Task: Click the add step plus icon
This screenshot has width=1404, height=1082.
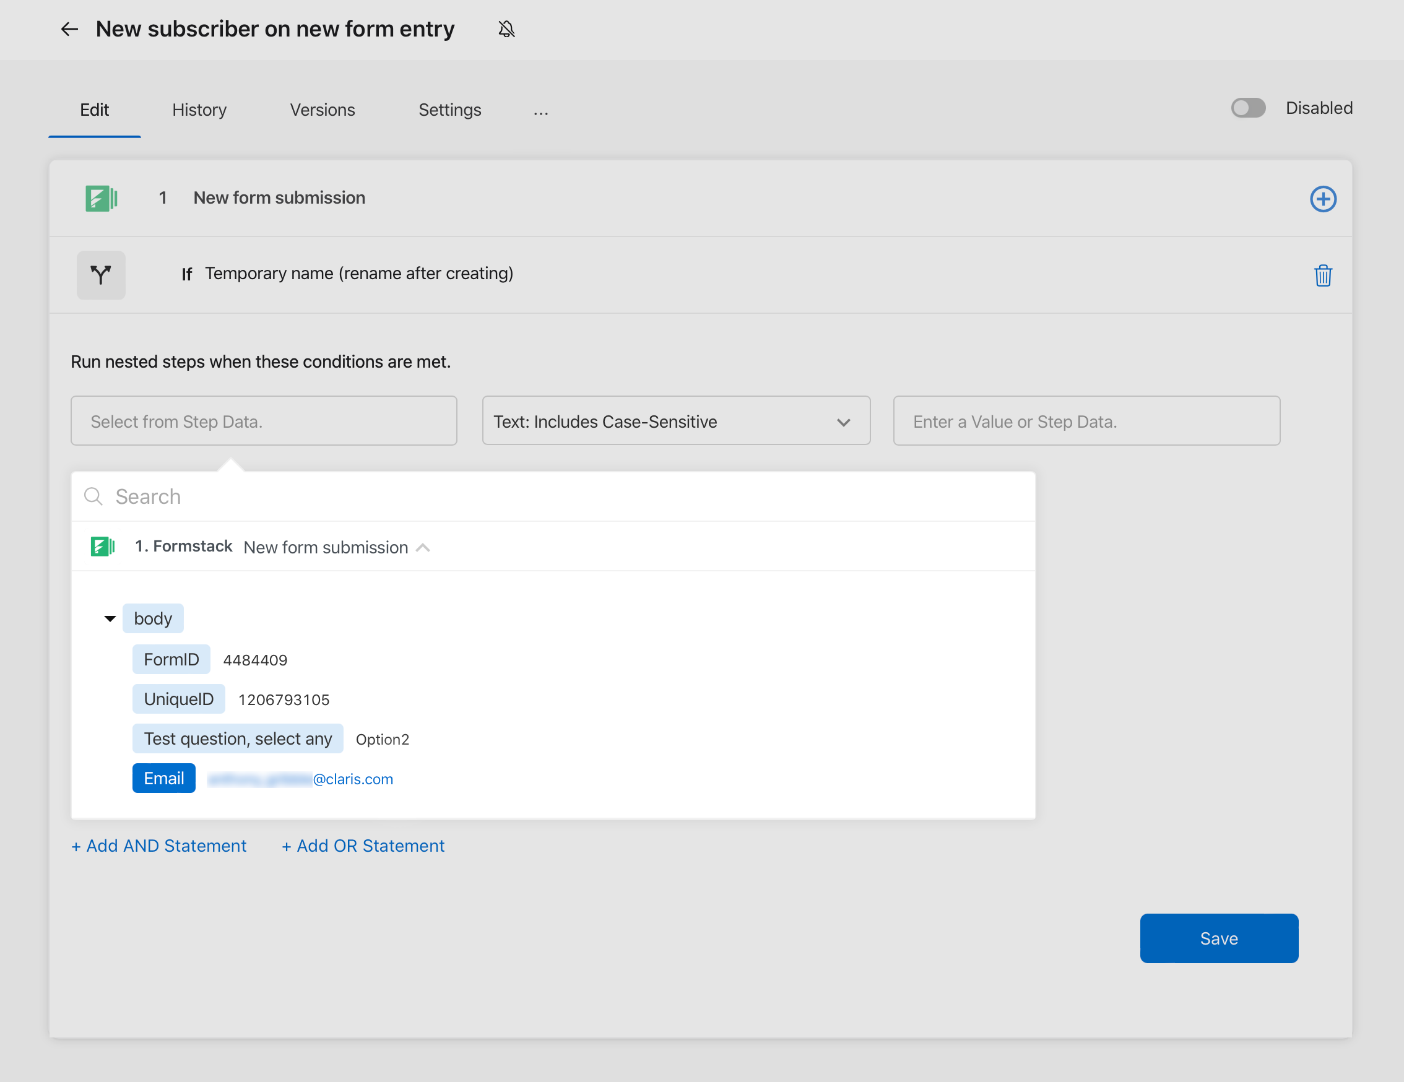Action: 1324,197
